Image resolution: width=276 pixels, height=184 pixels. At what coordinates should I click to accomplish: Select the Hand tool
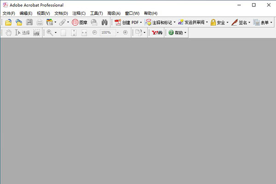pos(8,33)
